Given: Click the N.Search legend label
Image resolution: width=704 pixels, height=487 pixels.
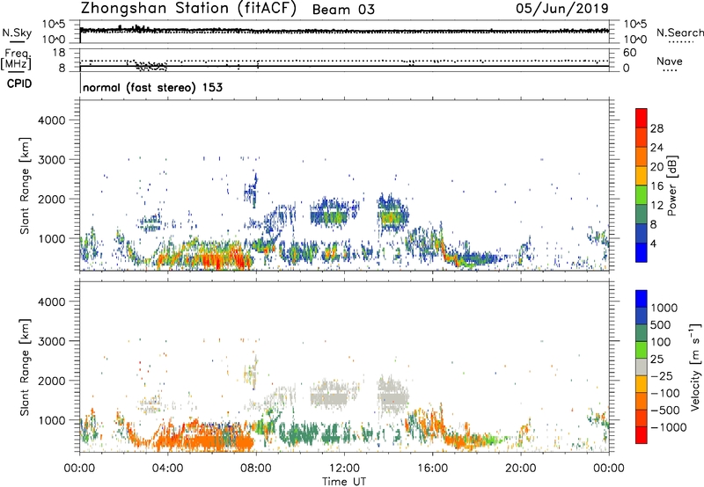Looking at the screenshot, I should (679, 33).
